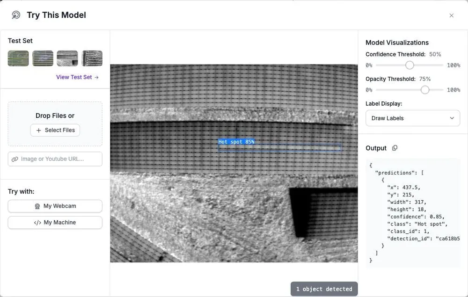Select the second test set thumbnail
This screenshot has height=297, width=468.
[43, 58]
